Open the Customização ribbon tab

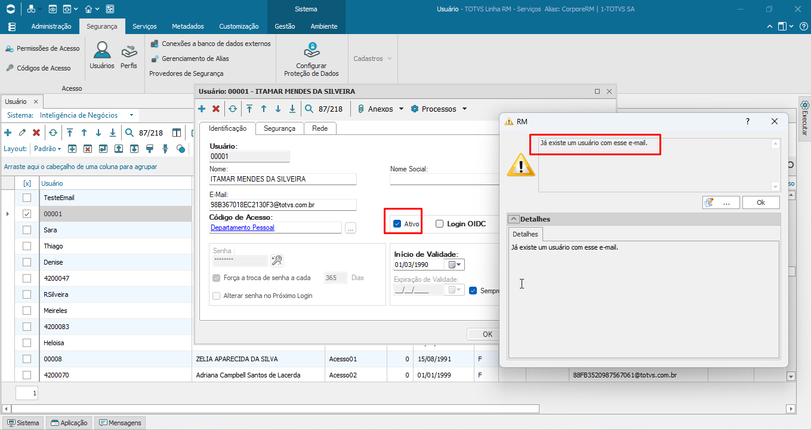[x=239, y=26]
